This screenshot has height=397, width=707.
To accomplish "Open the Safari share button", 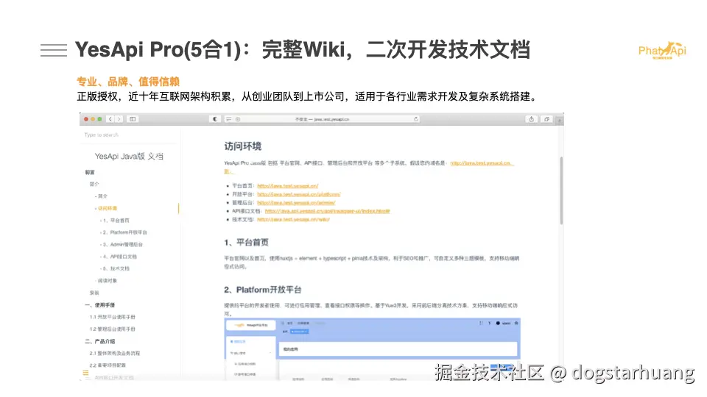I will tap(532, 119).
